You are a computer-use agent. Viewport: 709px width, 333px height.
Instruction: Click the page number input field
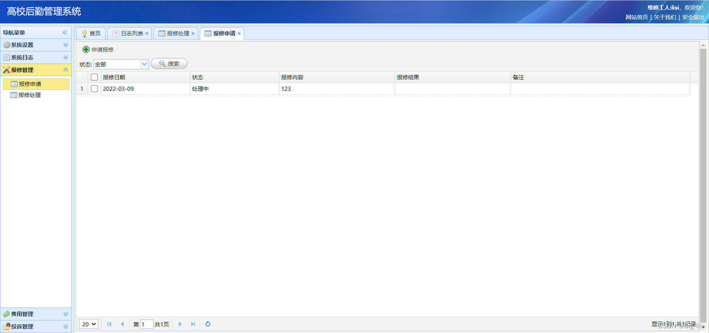[147, 324]
